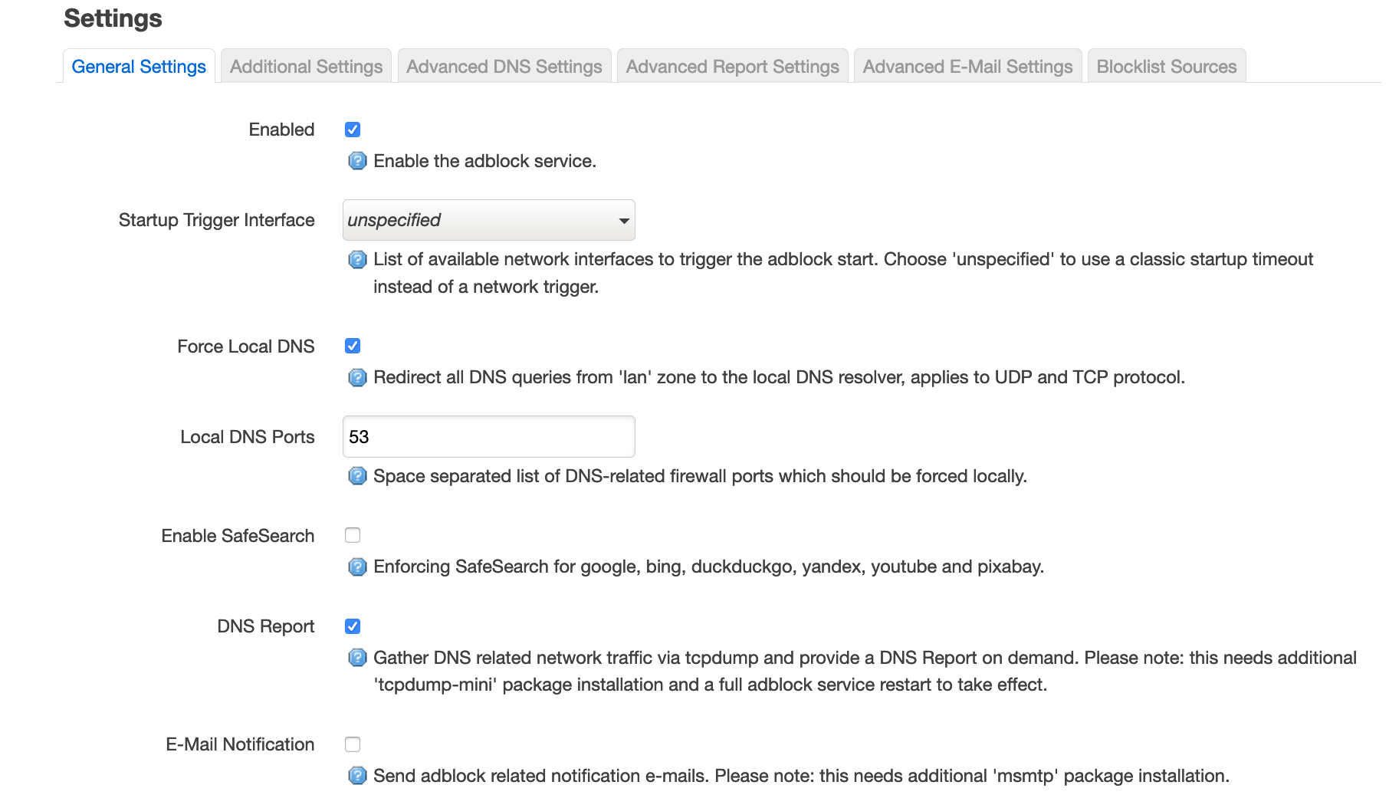Click help icon beside 'Enable the adblock service'
This screenshot has height=808, width=1389.
click(357, 161)
